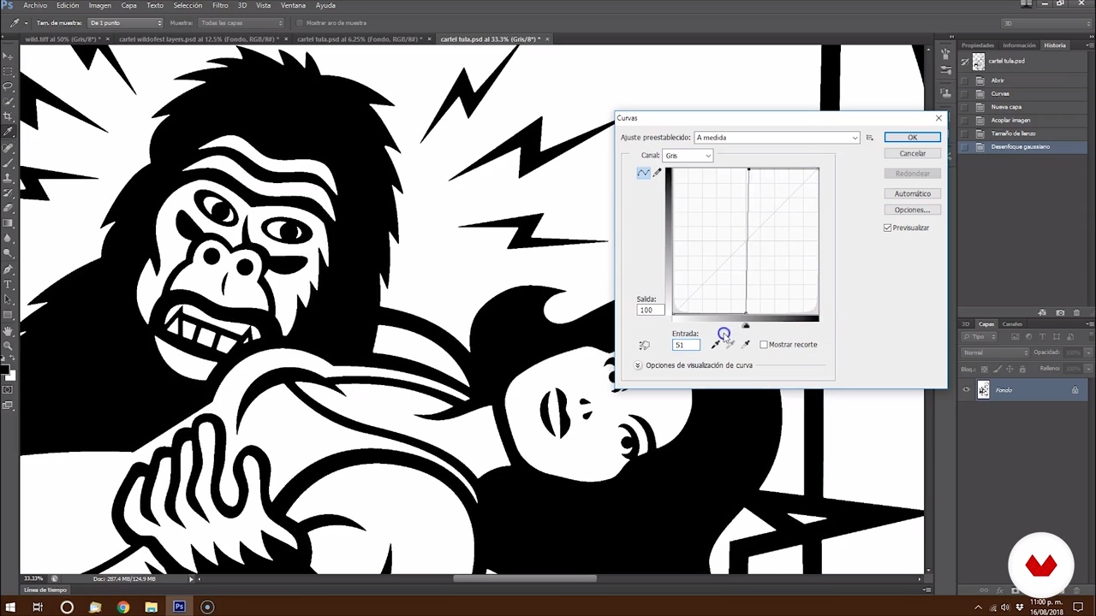
Task: Click the horizontal canvas scrollbar
Action: pos(524,579)
